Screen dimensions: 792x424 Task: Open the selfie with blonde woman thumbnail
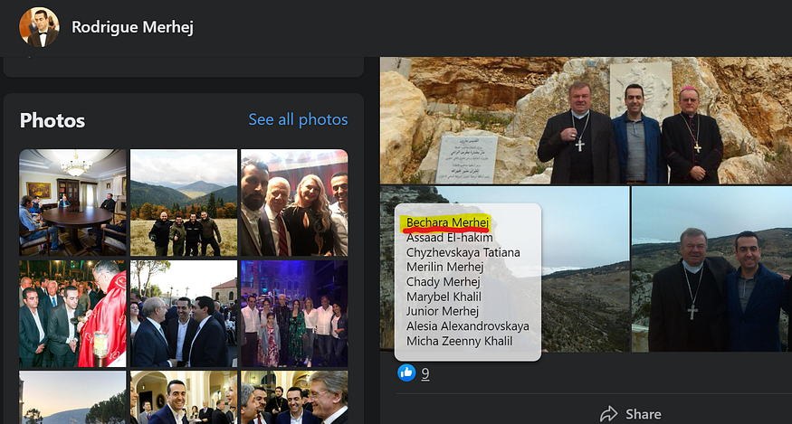tap(294, 203)
